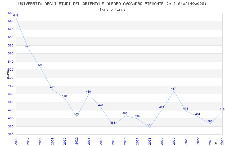
Task: Click the 2010 year label on x-axis
Action: [x=65, y=141]
